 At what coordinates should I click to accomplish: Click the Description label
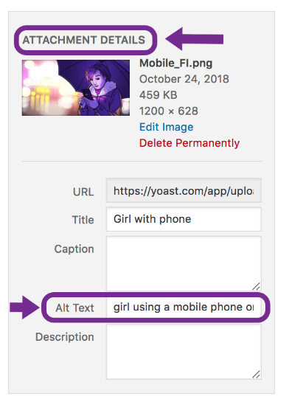65,337
